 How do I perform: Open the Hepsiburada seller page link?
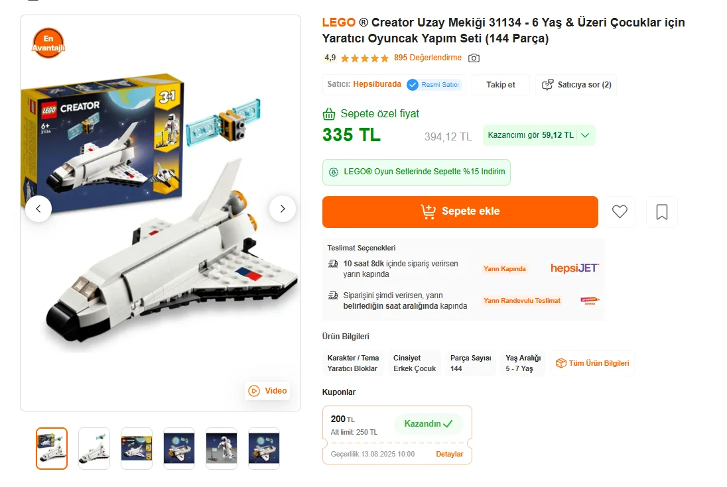[x=377, y=85]
